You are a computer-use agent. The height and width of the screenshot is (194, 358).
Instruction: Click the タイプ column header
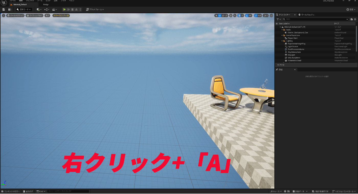(337, 24)
